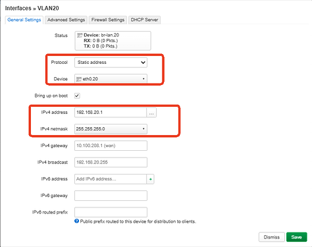The image size is (312, 247).
Task: Toggle the Bring up on boot checkbox
Action: [77, 96]
